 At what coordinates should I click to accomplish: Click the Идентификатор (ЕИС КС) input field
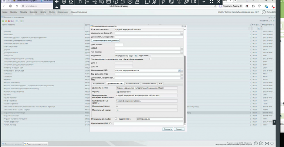[x=148, y=123]
